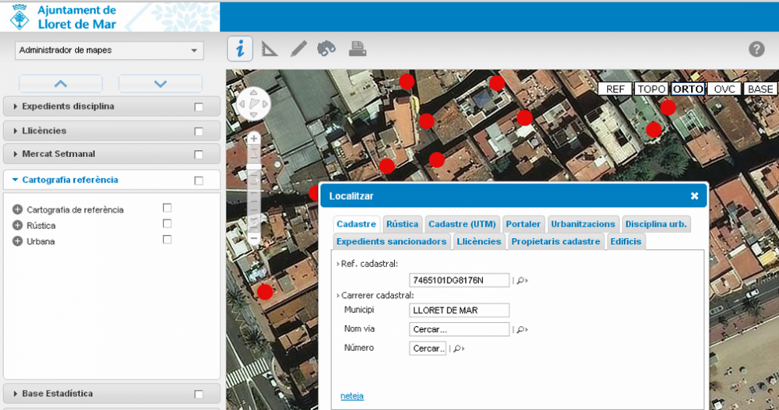This screenshot has height=410, width=779.
Task: Select the pencil drawing tool
Action: [298, 49]
